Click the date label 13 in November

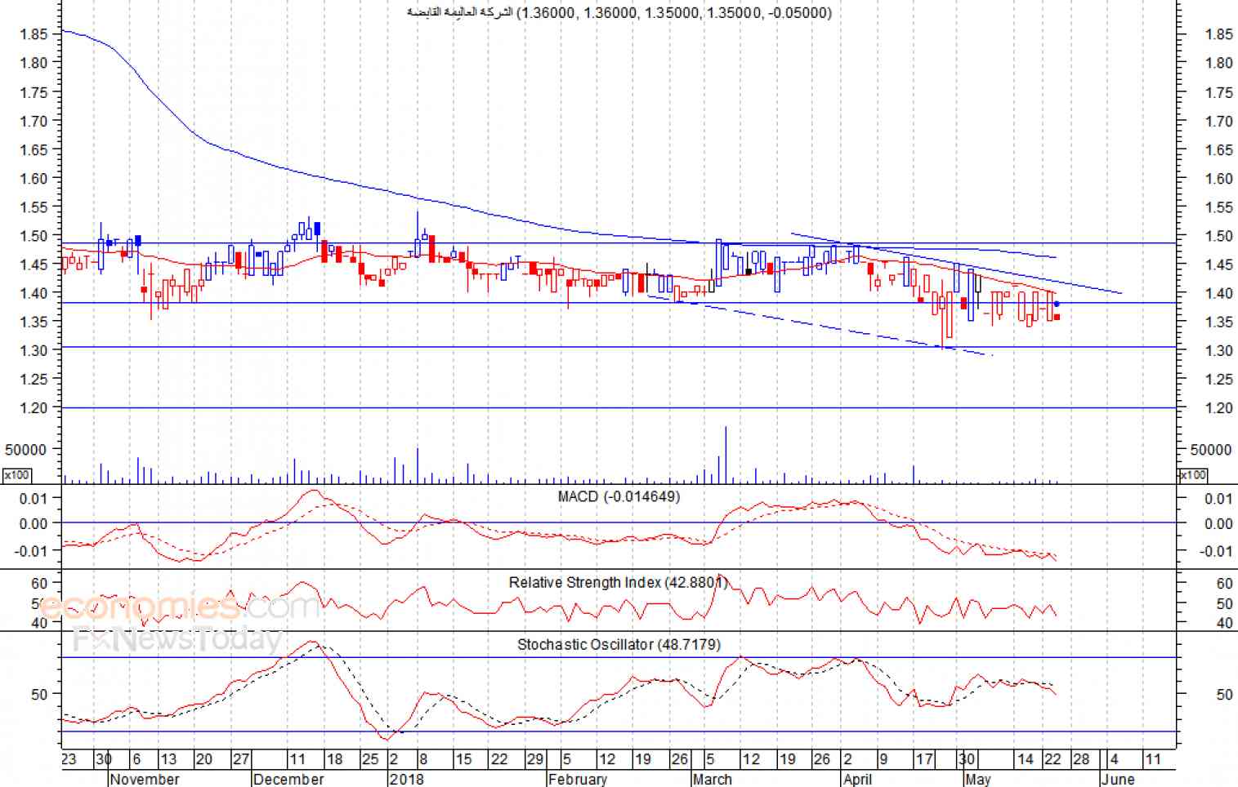point(168,759)
